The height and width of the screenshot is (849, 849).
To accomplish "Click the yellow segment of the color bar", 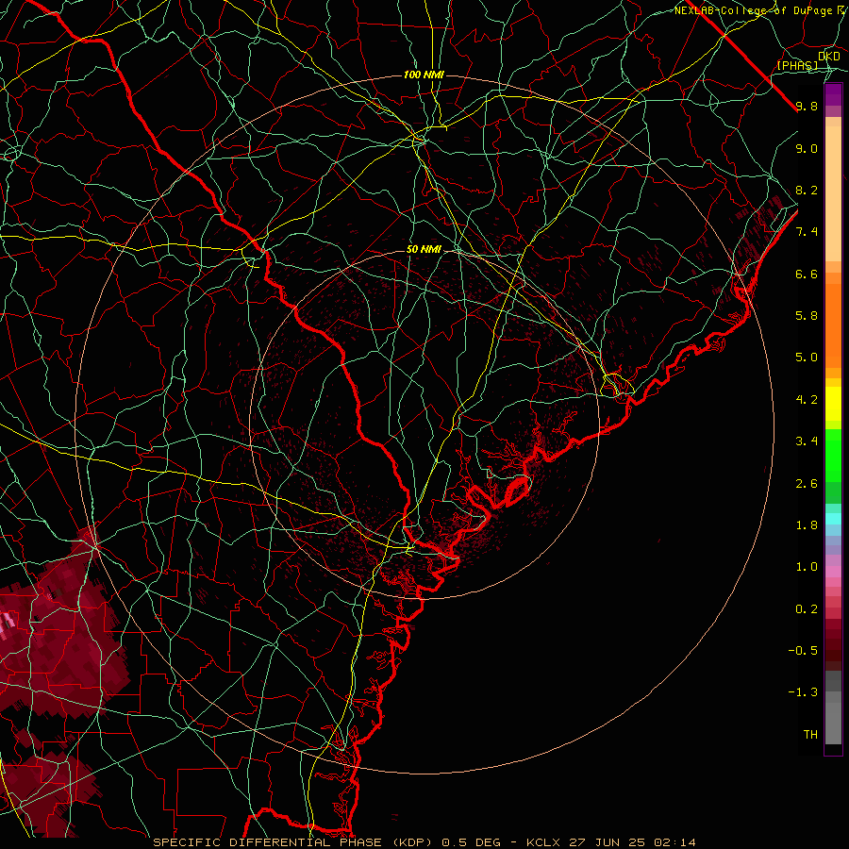I will click(833, 404).
